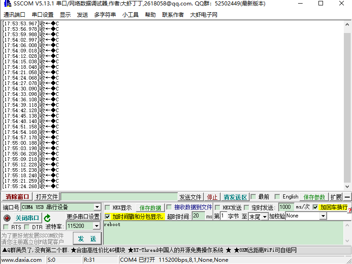Click the send text area containing reboot
This screenshot has width=352, height=264.
tap(223, 233)
